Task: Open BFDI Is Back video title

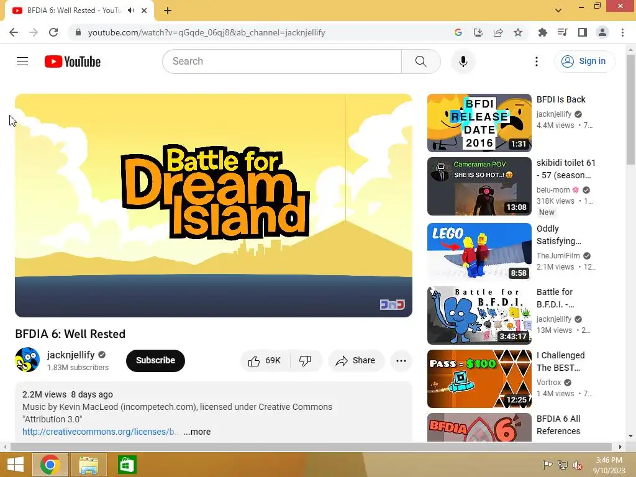Action: click(561, 99)
